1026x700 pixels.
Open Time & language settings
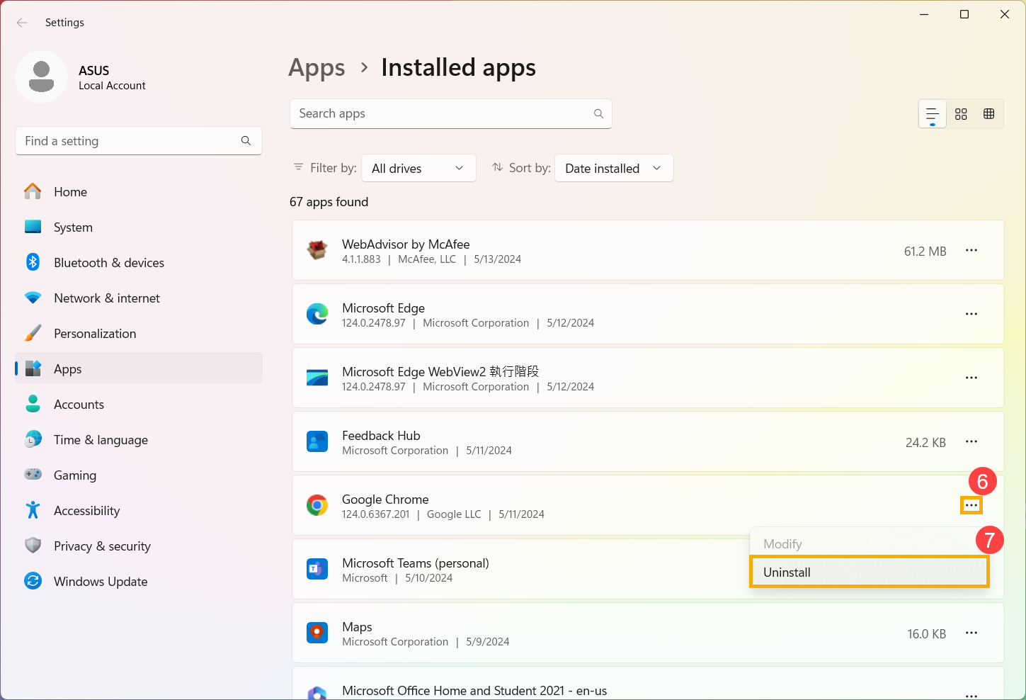tap(139, 439)
